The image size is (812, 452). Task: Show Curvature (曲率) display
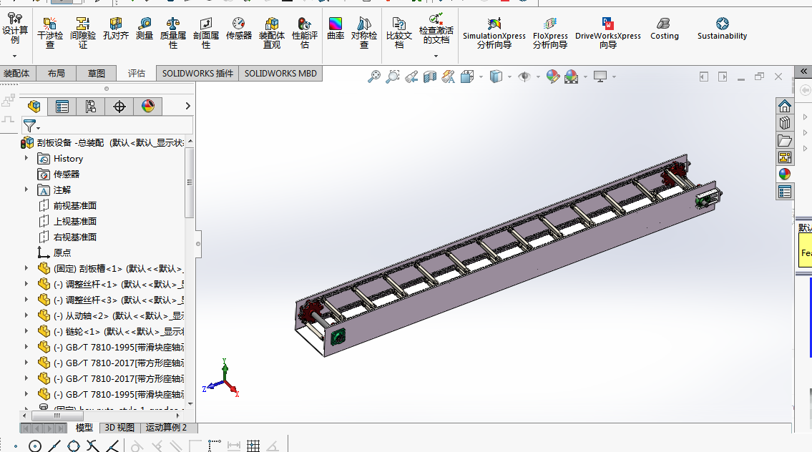pyautogui.click(x=336, y=29)
